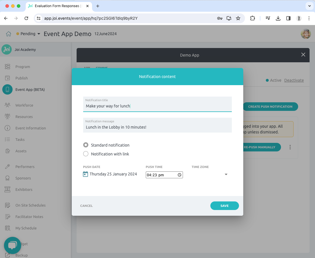Click the calendar icon next to push date

coord(85,174)
